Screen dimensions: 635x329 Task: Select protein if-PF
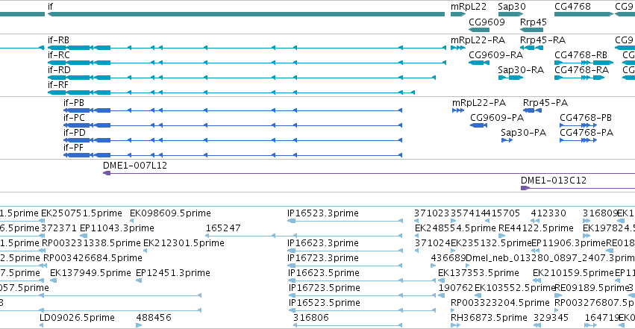[233, 155]
